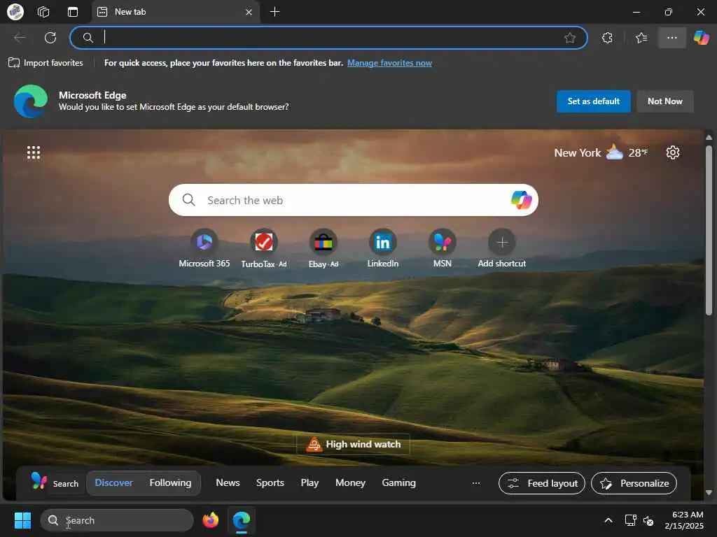Open the News feed tab
The height and width of the screenshot is (537, 717).
click(228, 482)
